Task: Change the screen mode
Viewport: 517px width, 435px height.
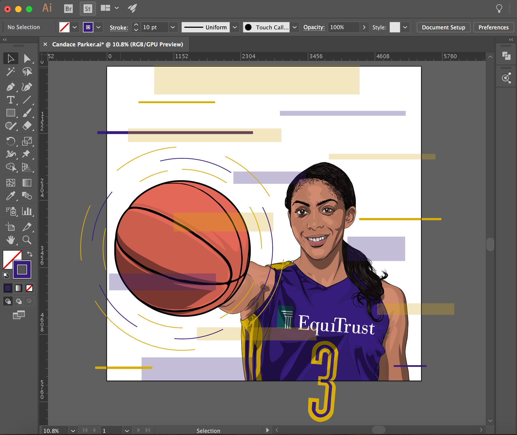Action: coord(19,315)
